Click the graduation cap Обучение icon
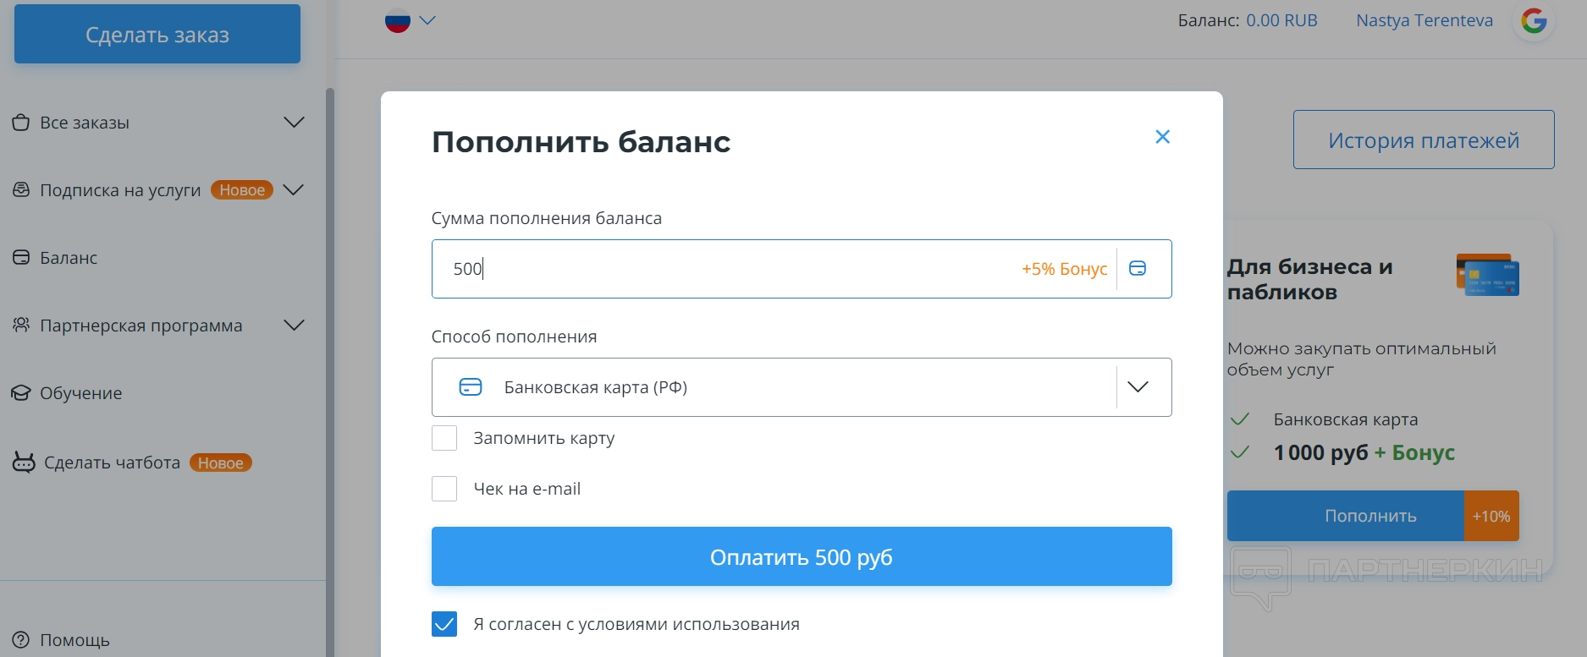 21,393
